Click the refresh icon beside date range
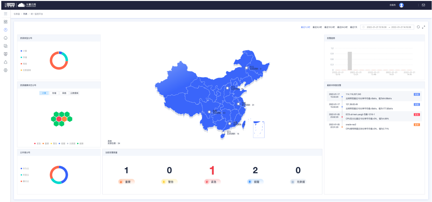Image resolution: width=432 pixels, height=202 pixels. [x=418, y=27]
